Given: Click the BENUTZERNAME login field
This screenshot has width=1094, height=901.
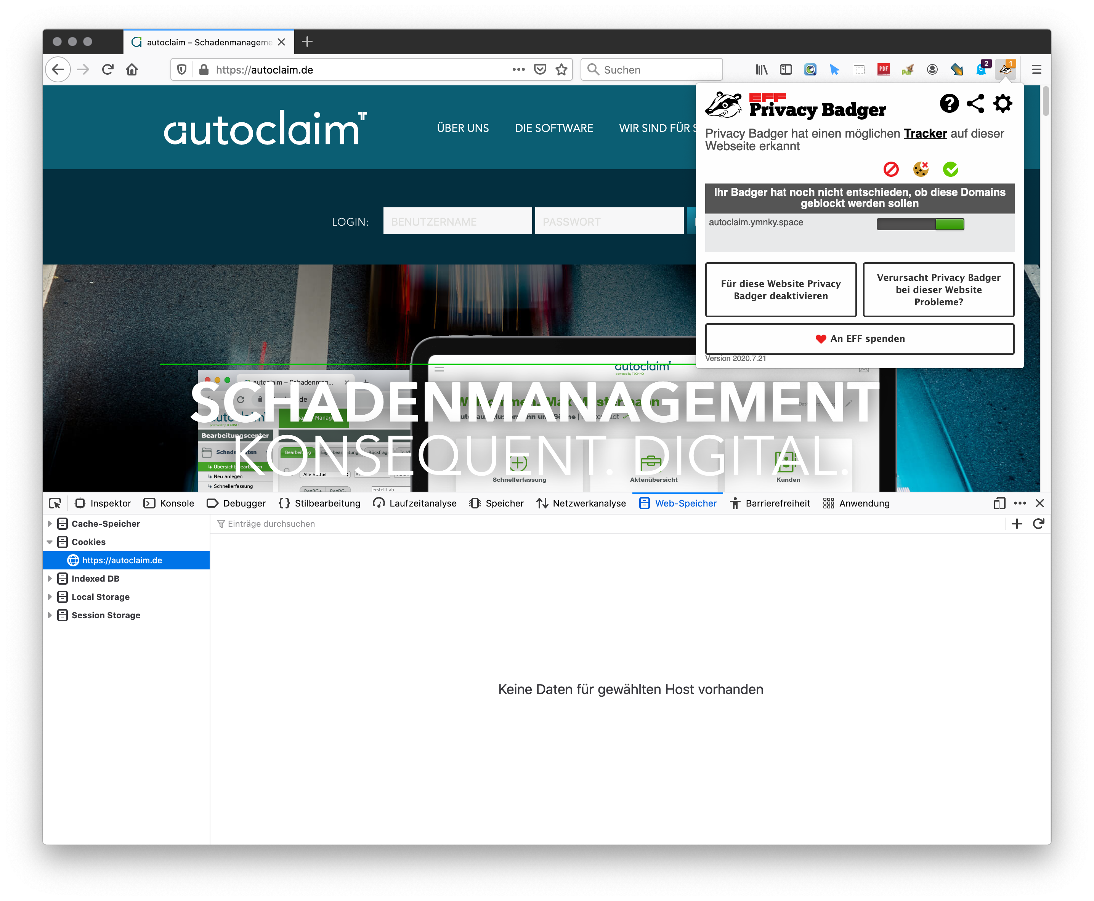Looking at the screenshot, I should [x=457, y=221].
